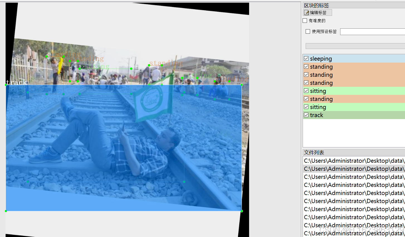The width and height of the screenshot is (405, 237).
Task: Tick the 使用预设标签 checkbox
Action: (308, 31)
